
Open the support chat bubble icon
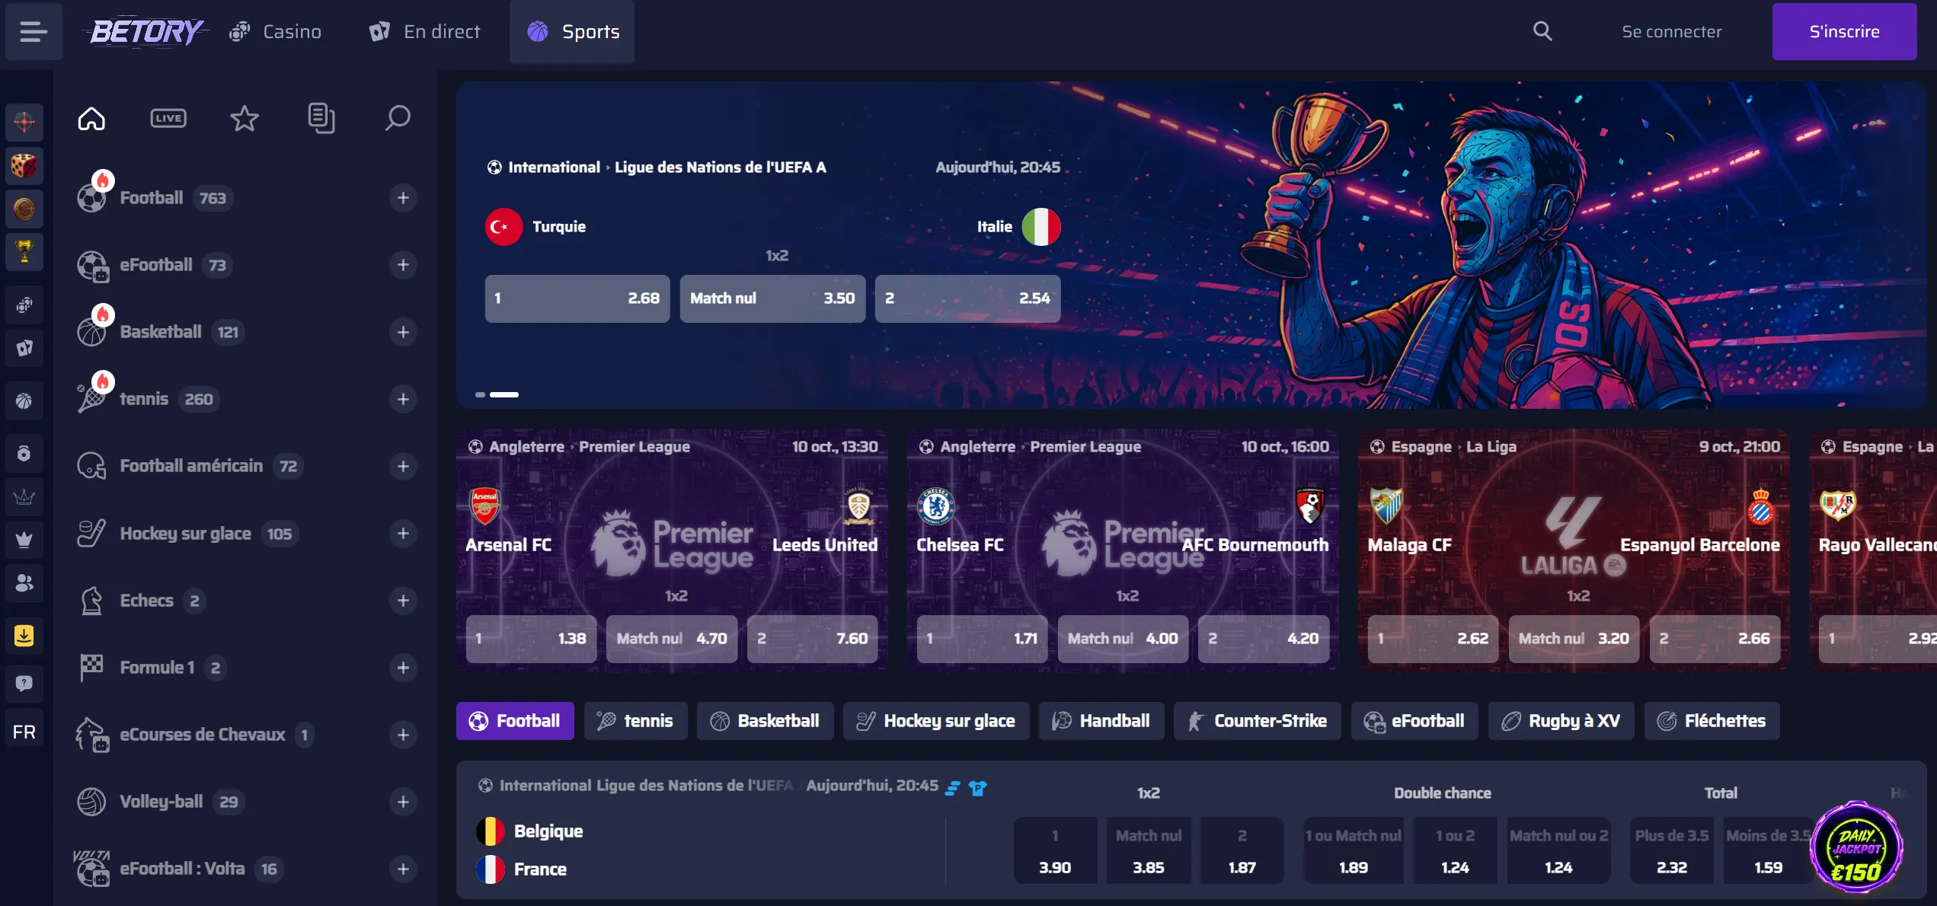tap(24, 683)
